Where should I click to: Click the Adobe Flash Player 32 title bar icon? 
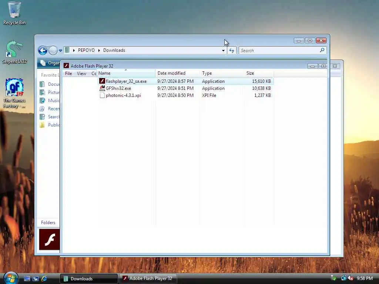pos(66,66)
